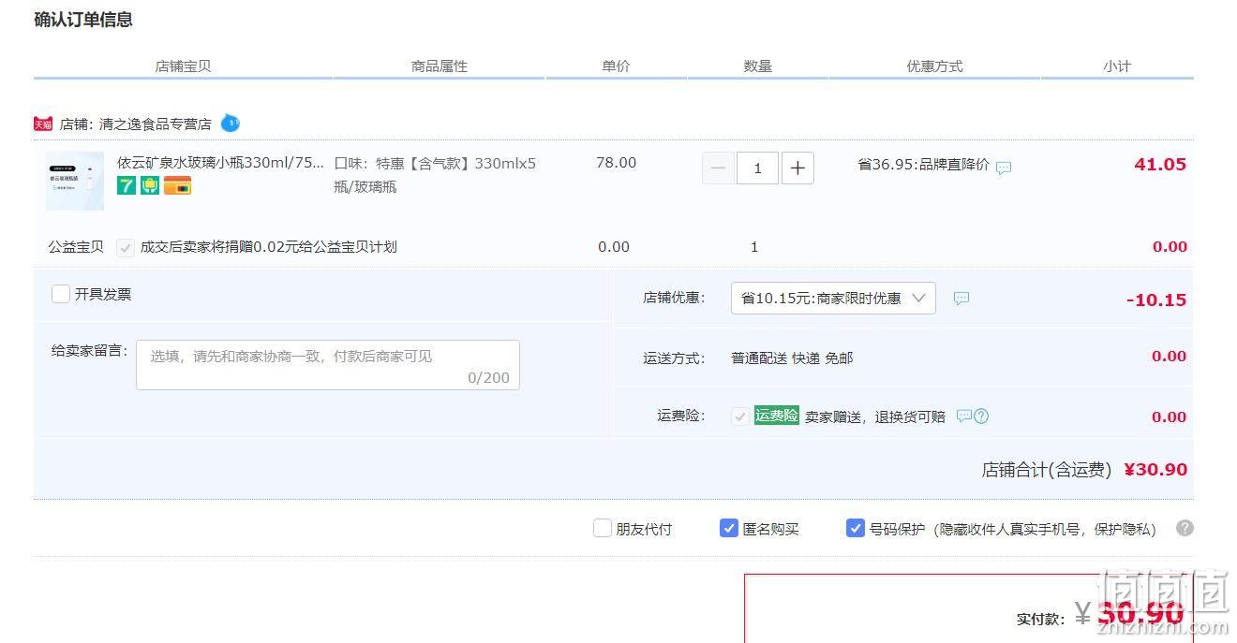The height and width of the screenshot is (643, 1237).
Task: Click the 普通配送 快递 免邮 shipping text
Action: pos(792,358)
